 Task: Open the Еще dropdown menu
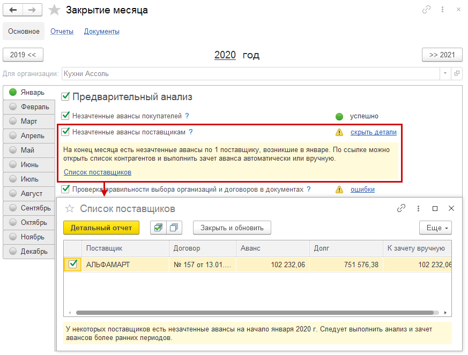tap(435, 228)
